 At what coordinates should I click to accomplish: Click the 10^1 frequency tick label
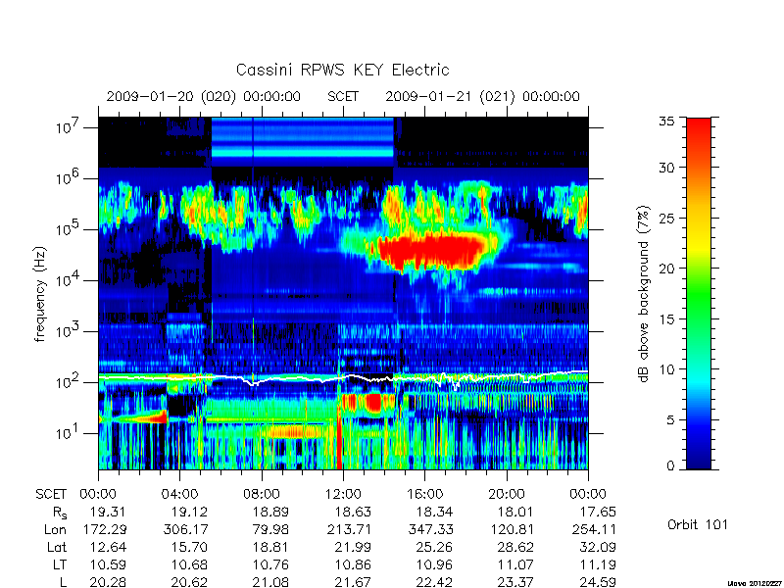(x=69, y=432)
